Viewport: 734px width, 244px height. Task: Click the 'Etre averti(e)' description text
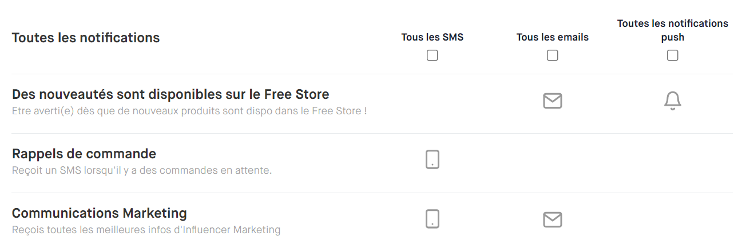[x=189, y=111]
